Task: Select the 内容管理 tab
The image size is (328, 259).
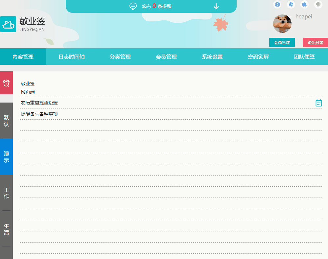Action: [x=23, y=57]
